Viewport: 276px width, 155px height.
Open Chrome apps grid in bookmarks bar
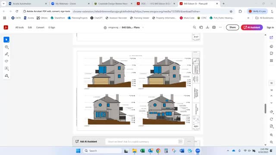[5, 18]
